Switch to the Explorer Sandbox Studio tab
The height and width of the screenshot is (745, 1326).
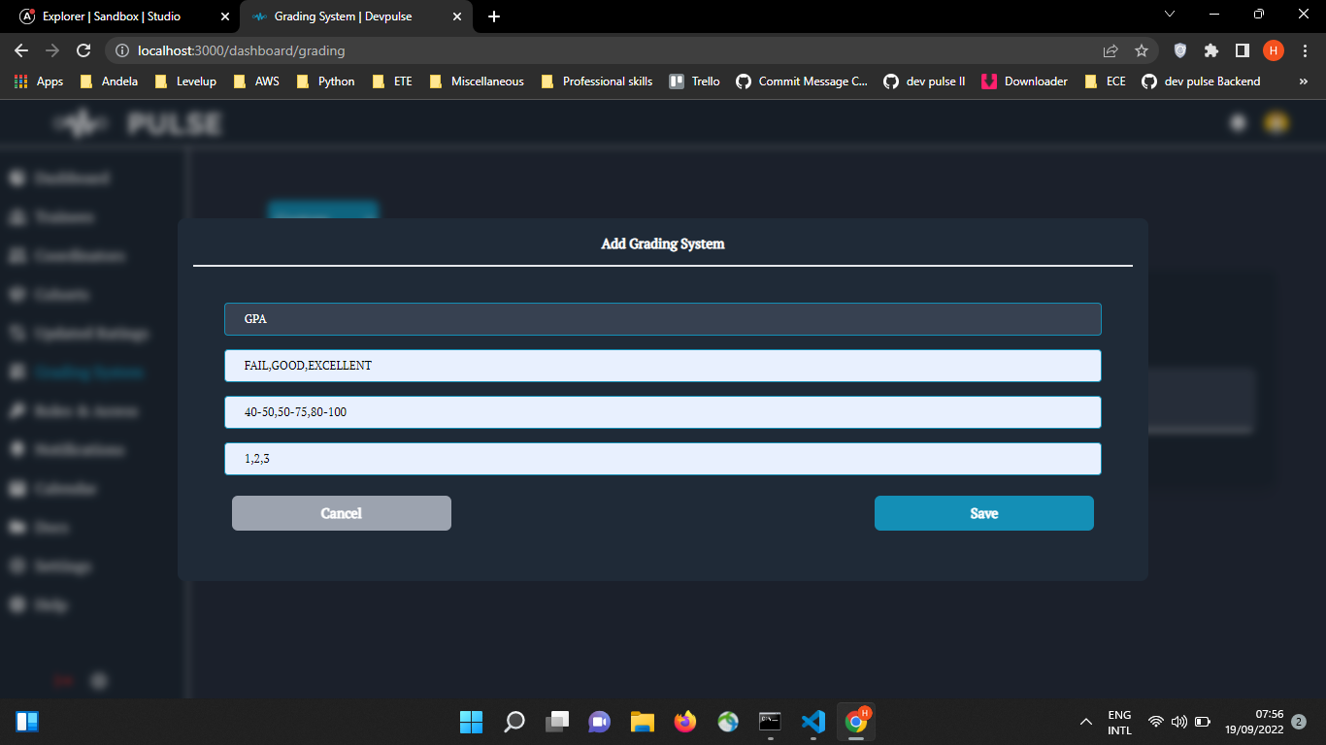click(x=116, y=16)
